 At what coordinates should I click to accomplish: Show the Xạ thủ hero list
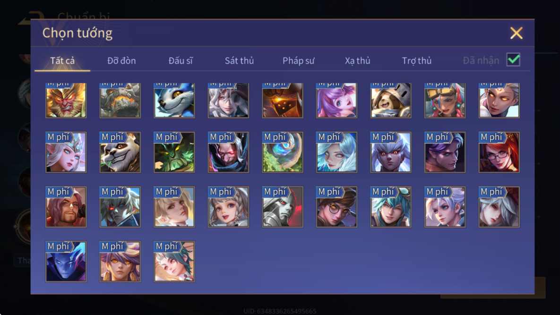[357, 60]
